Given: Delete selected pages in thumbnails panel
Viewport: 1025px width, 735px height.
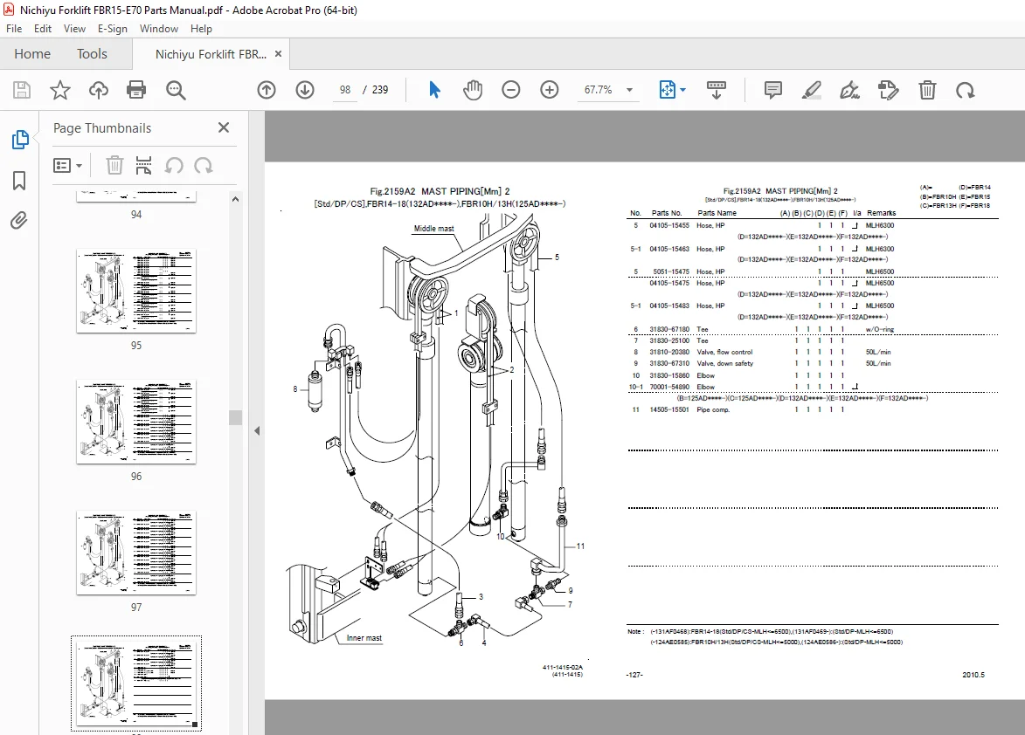Looking at the screenshot, I should pyautogui.click(x=114, y=166).
